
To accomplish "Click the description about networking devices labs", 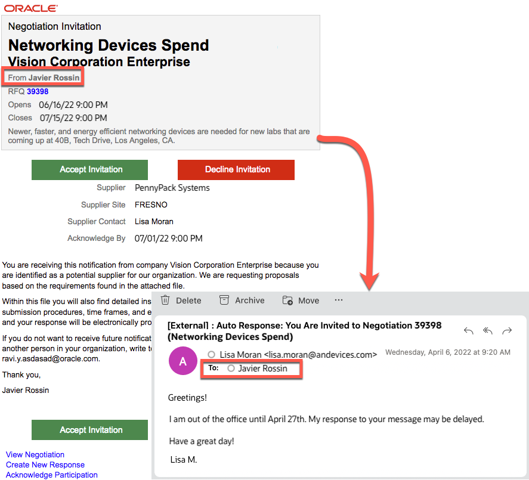I will 159,136.
